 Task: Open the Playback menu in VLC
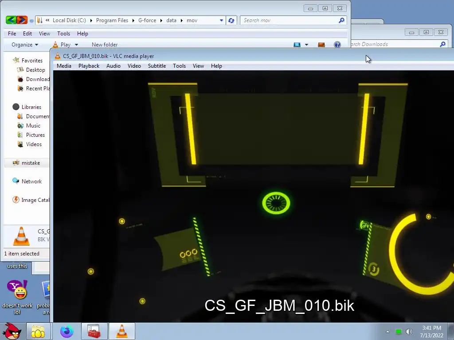pos(89,66)
